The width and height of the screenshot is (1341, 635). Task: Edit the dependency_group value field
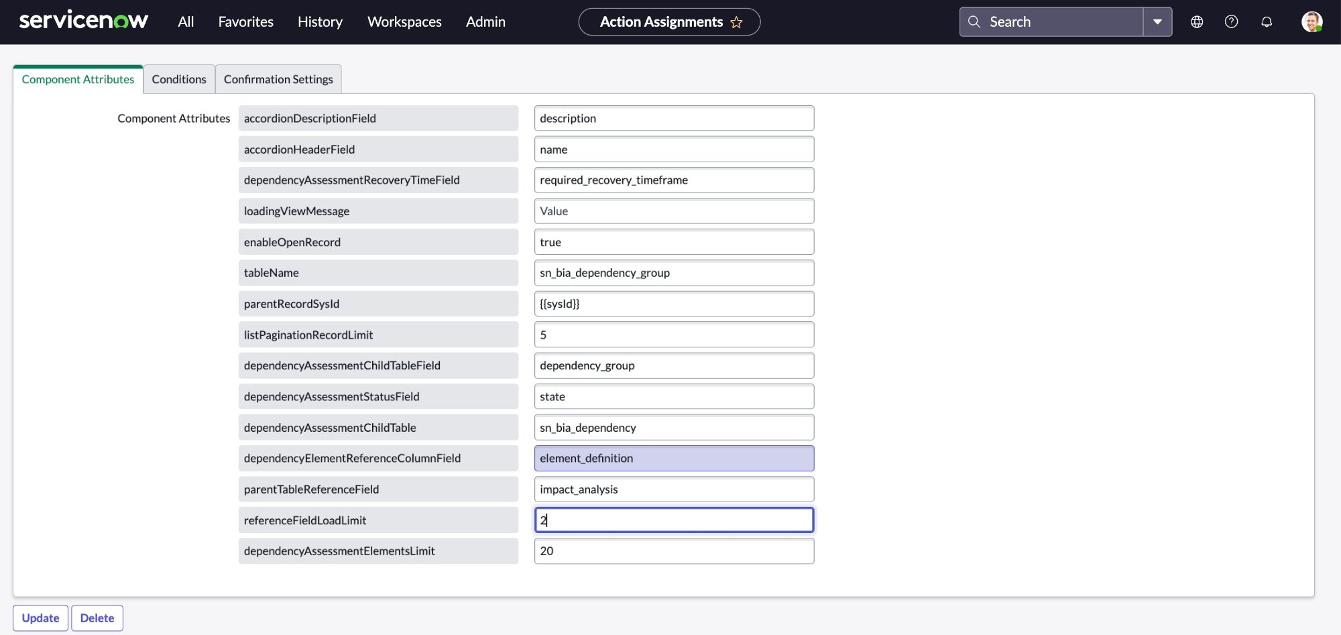coord(674,365)
